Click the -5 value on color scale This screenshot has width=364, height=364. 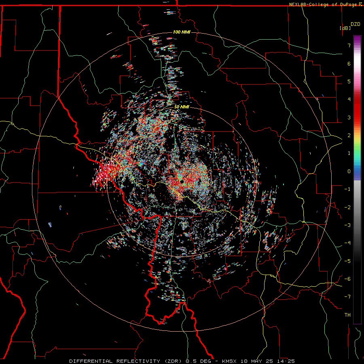[x=347, y=261]
